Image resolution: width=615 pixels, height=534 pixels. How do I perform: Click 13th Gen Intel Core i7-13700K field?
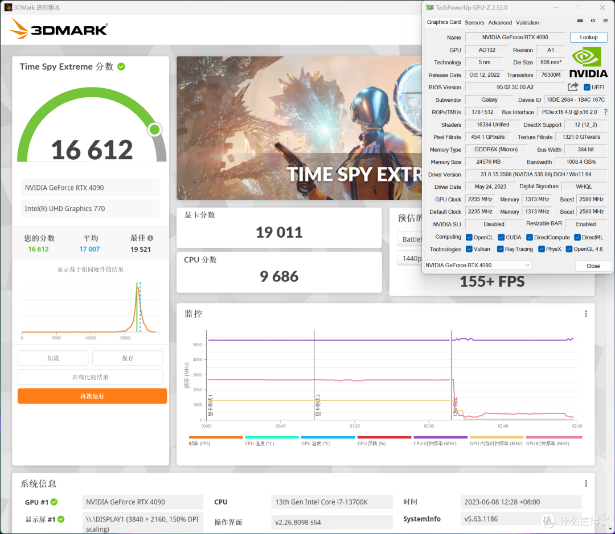[332, 502]
